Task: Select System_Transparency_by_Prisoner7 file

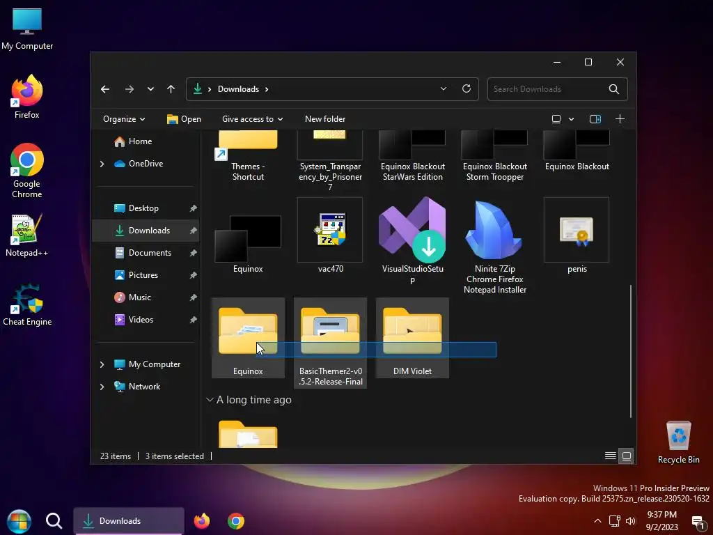Action: (330, 160)
